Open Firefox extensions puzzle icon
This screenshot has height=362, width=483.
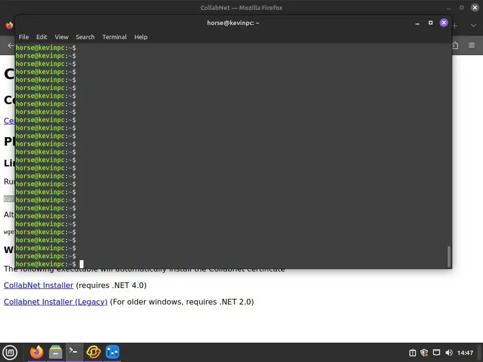[x=455, y=46]
